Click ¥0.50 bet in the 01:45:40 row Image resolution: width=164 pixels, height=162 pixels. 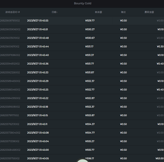tap(124, 55)
